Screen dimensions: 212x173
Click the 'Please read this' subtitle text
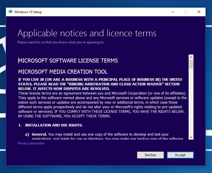pos(61,42)
